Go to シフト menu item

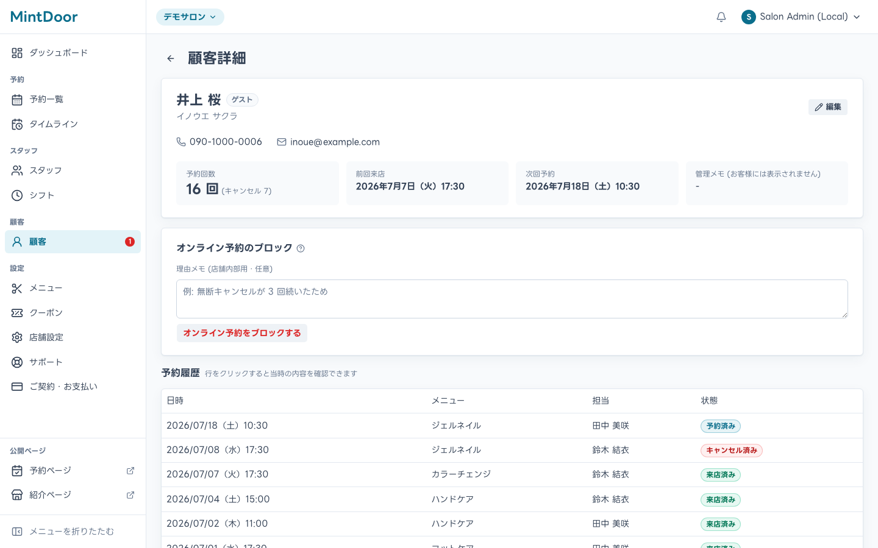(x=73, y=195)
